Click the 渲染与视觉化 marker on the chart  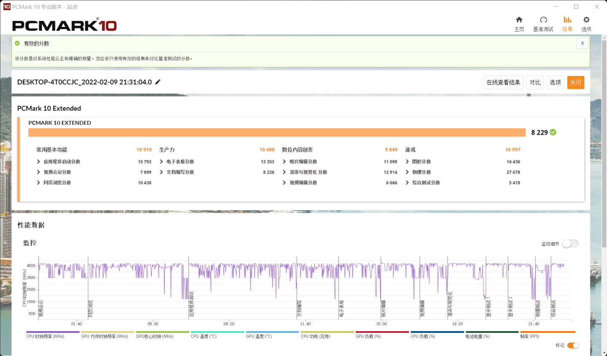point(450,304)
